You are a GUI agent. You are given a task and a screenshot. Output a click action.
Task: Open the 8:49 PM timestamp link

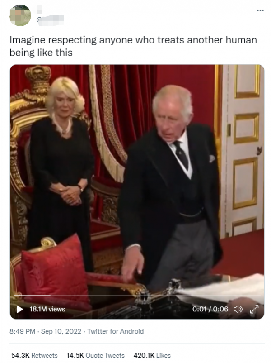23,331
